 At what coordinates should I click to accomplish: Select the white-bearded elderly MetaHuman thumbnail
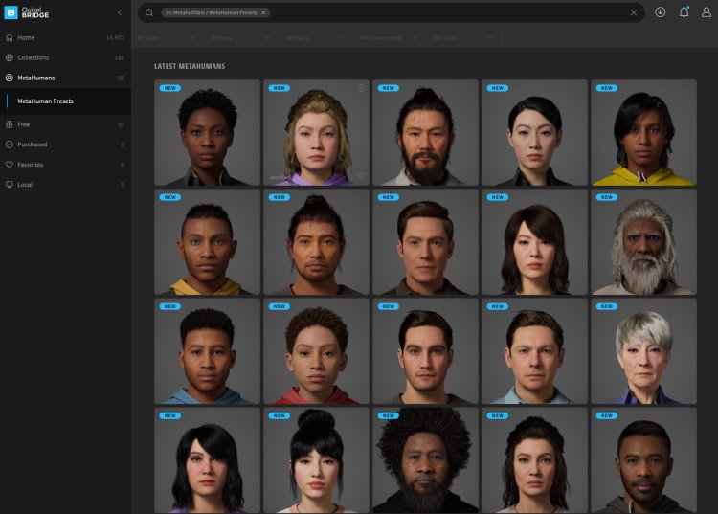644,241
